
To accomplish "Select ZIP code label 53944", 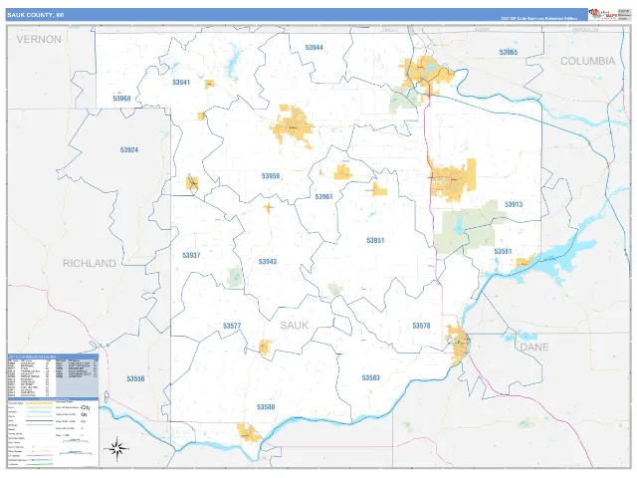I will pyautogui.click(x=314, y=48).
